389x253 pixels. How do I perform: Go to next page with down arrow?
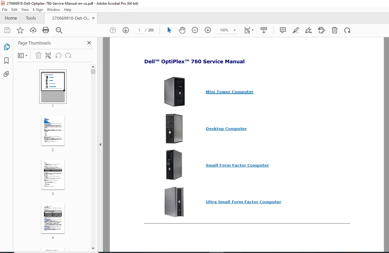click(x=126, y=30)
